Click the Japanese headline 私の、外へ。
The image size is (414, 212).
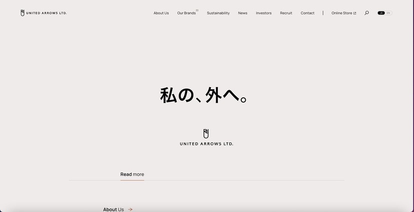click(x=204, y=95)
